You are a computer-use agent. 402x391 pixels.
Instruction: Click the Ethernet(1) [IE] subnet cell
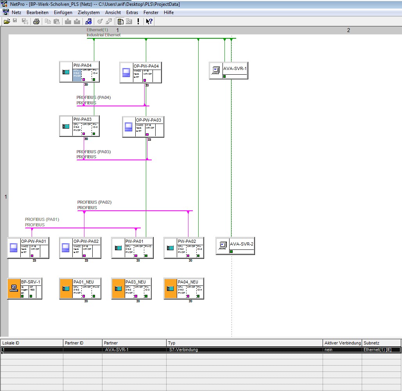click(381, 350)
